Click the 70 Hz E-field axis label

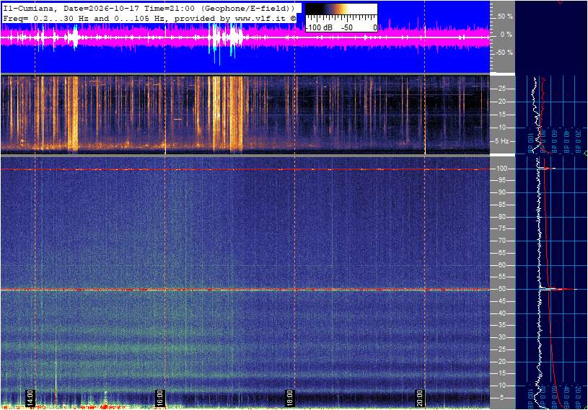[x=501, y=241]
